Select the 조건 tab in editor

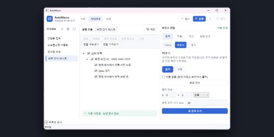coord(191,36)
